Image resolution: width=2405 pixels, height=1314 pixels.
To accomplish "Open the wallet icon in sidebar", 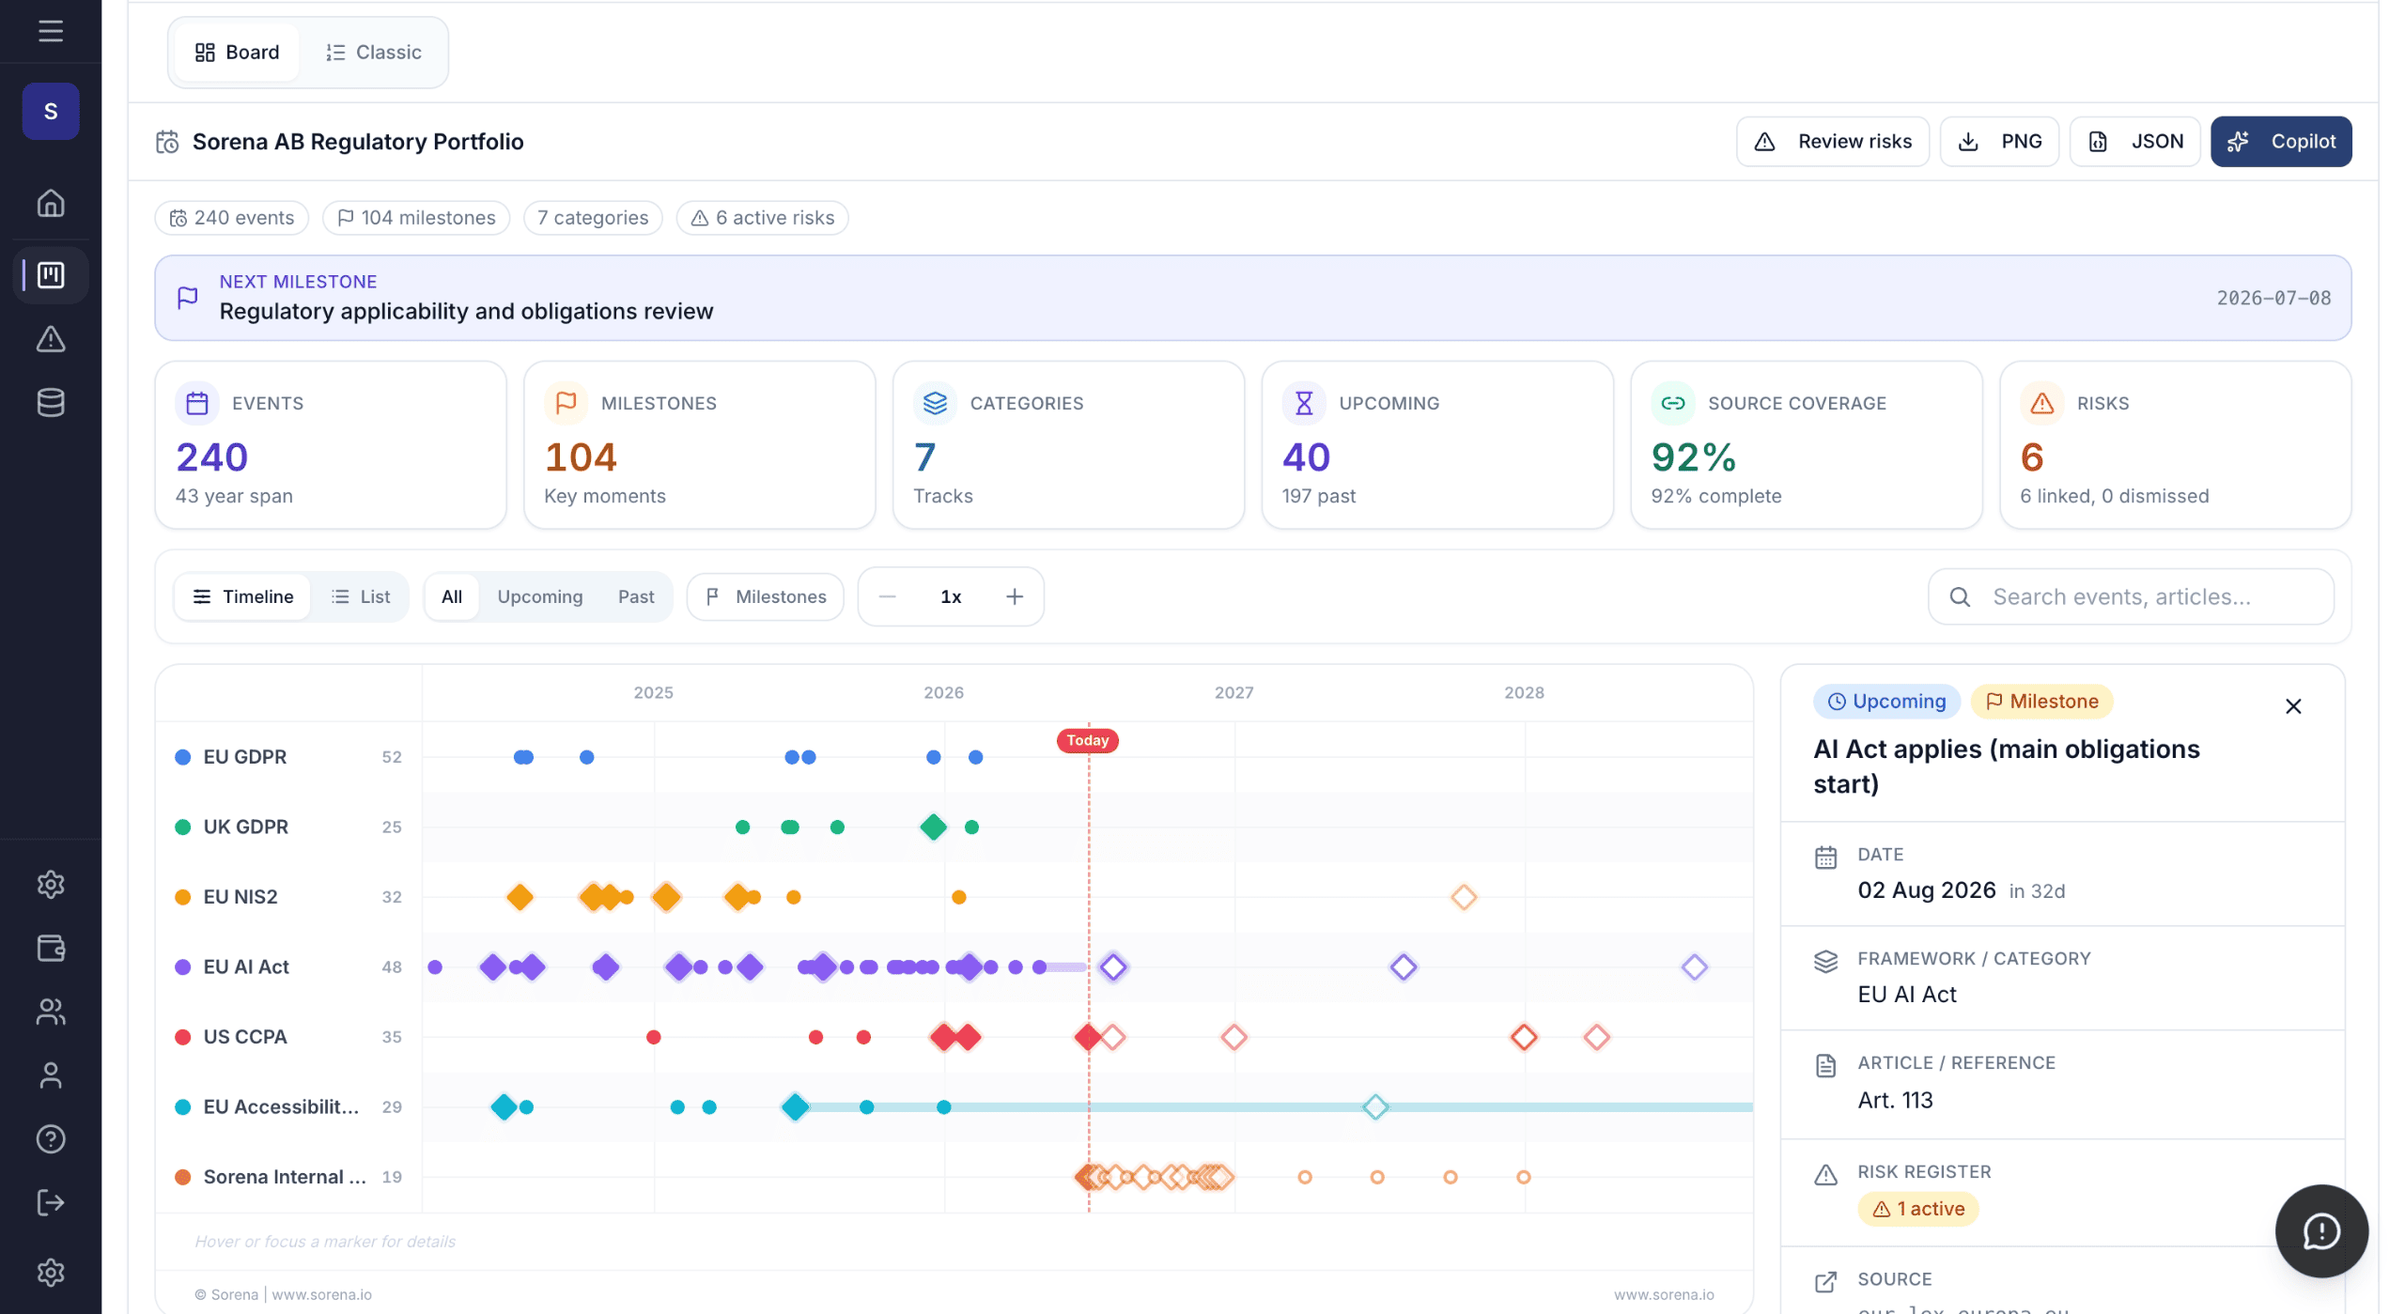I will pos(51,948).
